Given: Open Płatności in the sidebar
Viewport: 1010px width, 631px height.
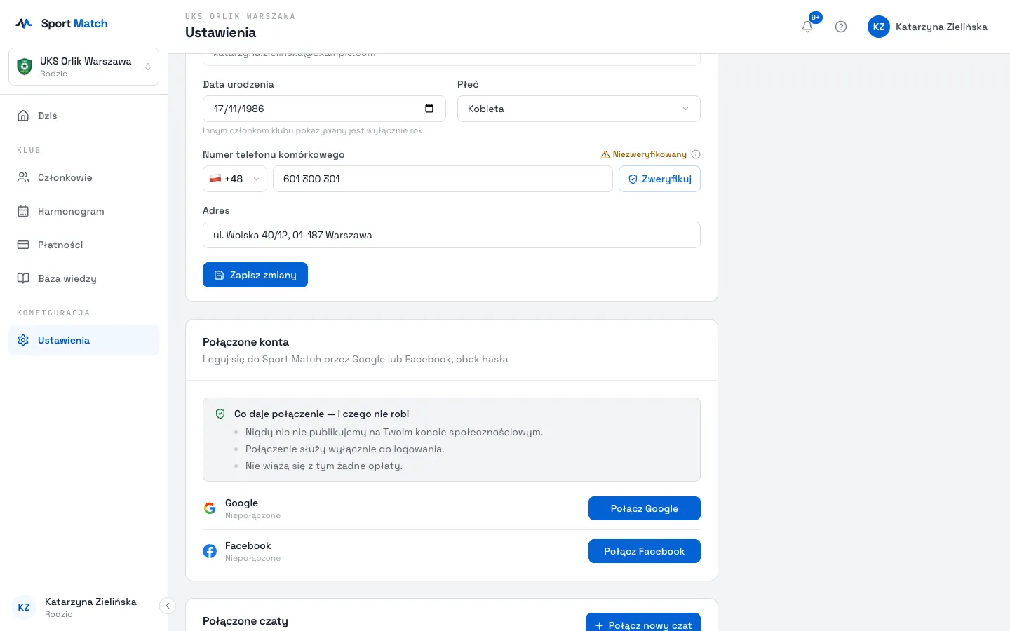Looking at the screenshot, I should tap(83, 245).
